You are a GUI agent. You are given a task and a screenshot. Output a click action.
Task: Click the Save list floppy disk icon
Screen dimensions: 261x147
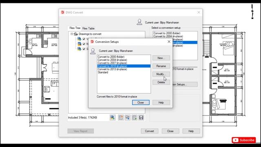tap(141, 118)
